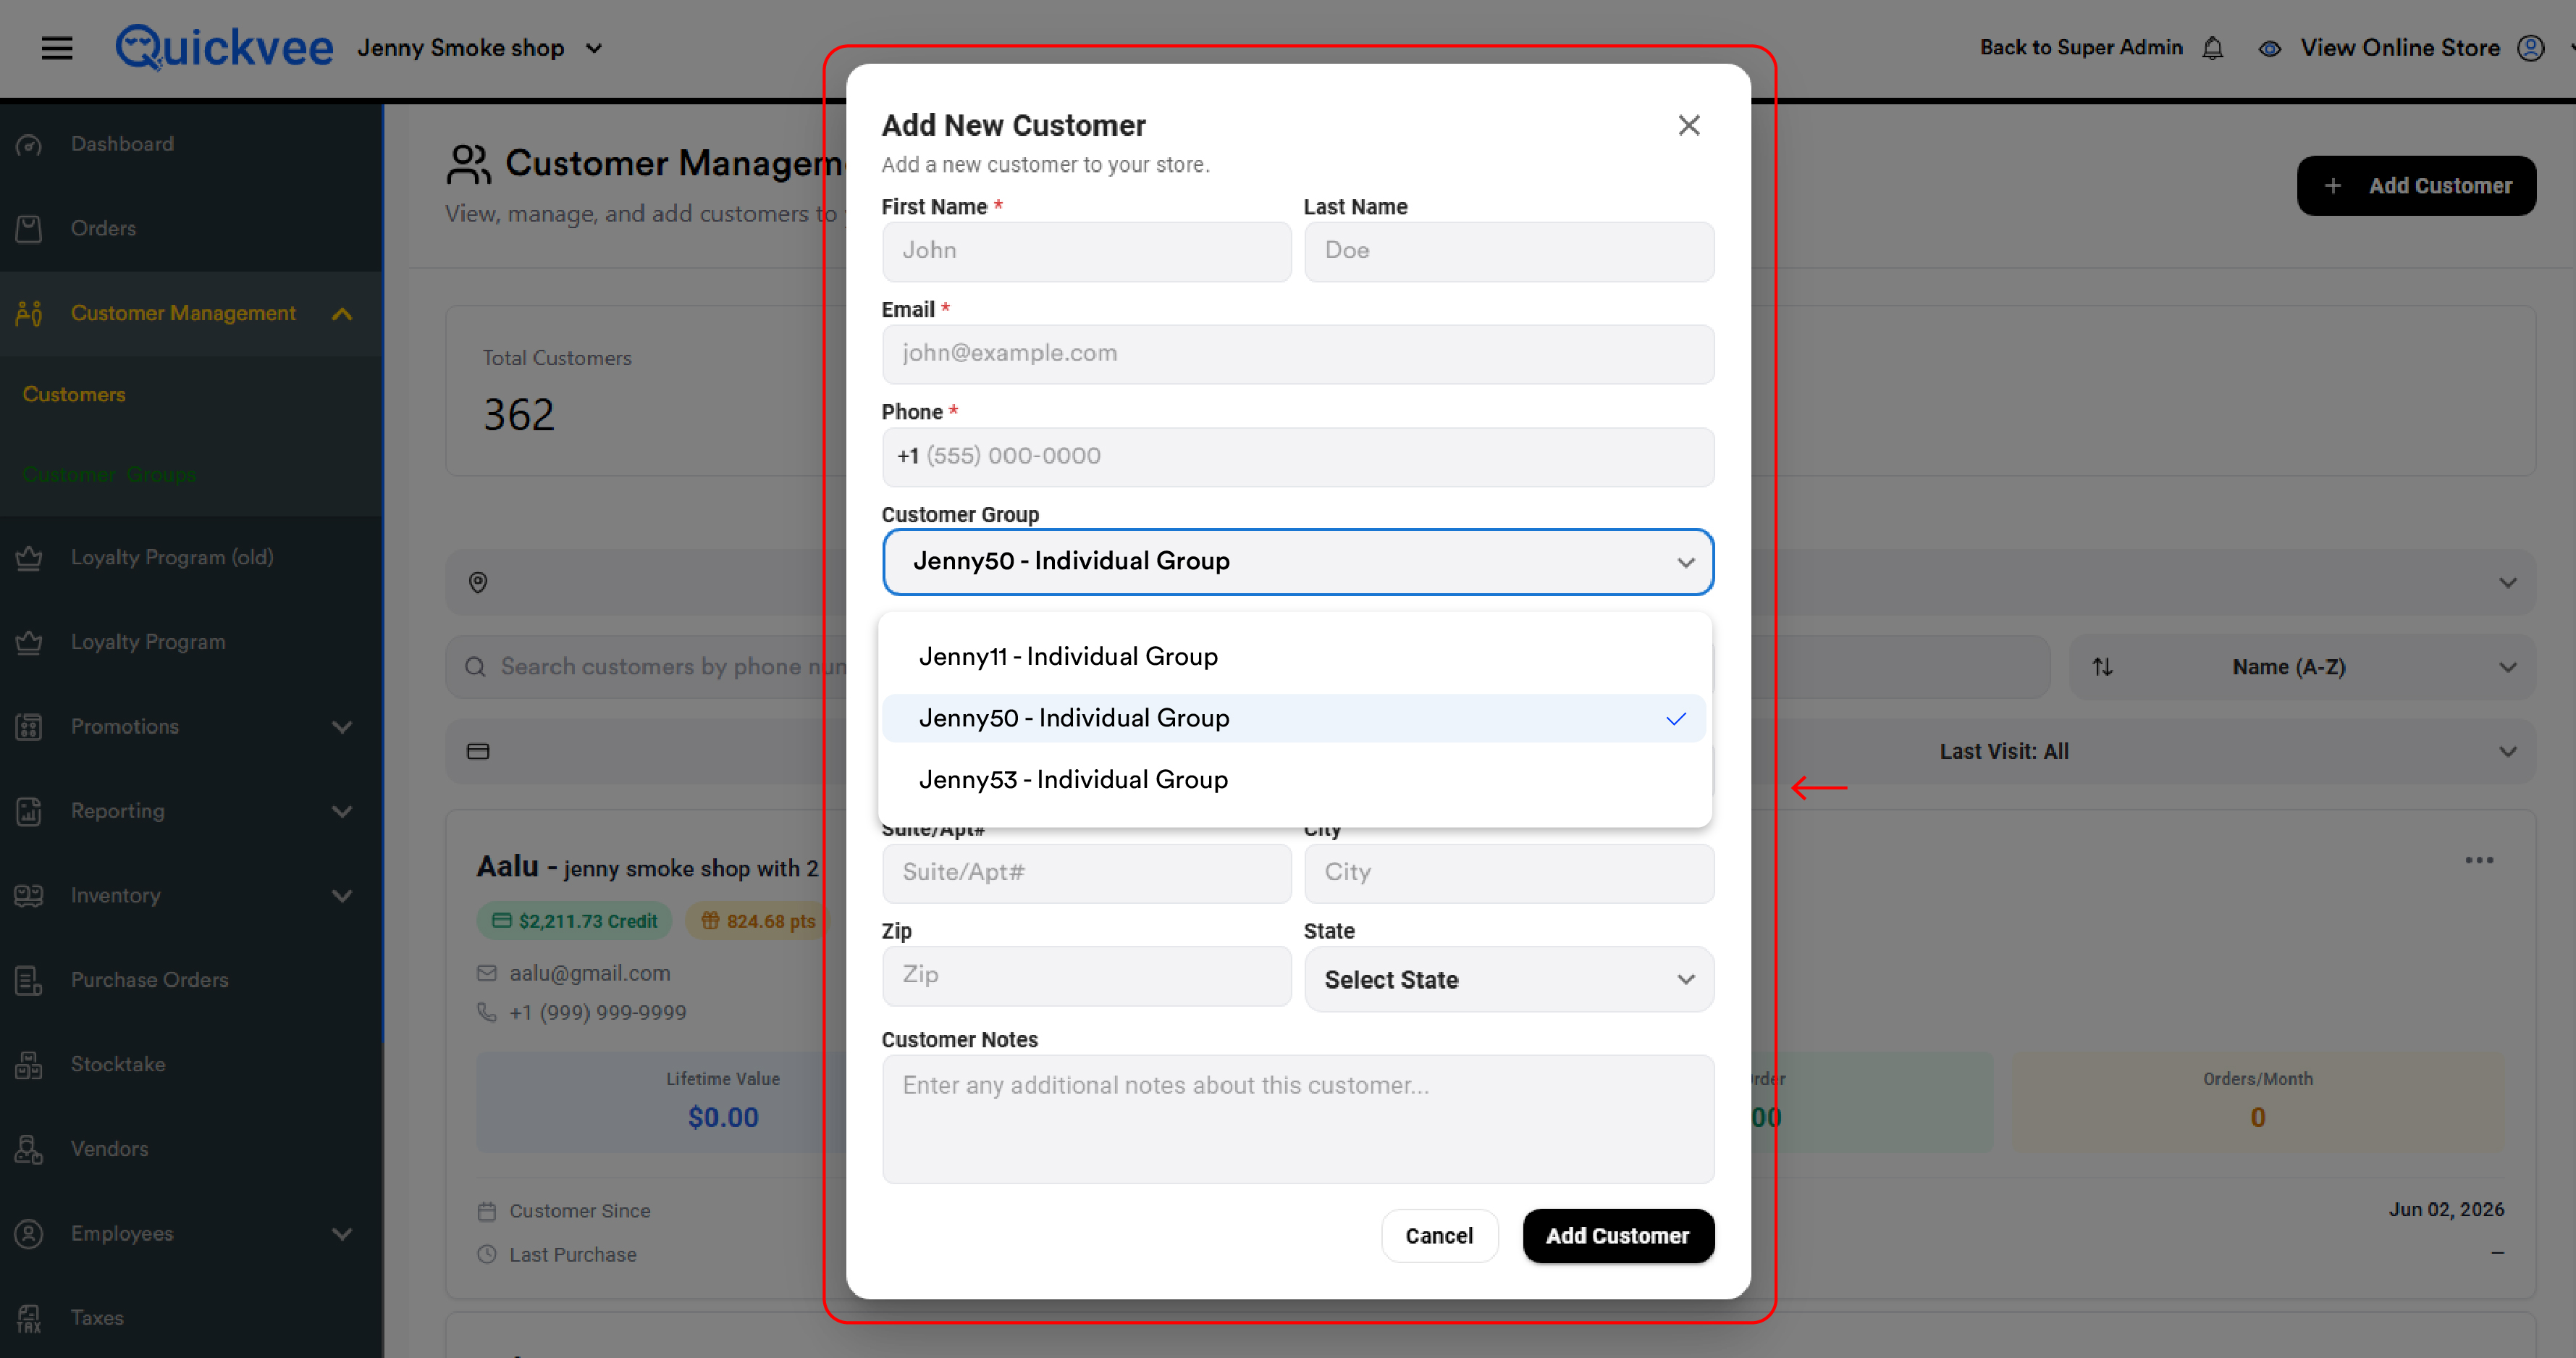Open the notifications bell icon

coord(2213,48)
